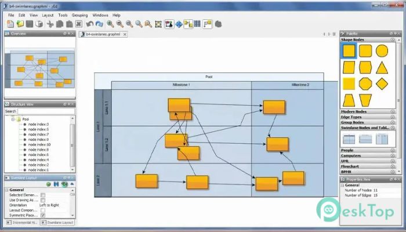Choose the first swimlane table node thumbnail
The width and height of the screenshot is (406, 232).
coord(349,139)
